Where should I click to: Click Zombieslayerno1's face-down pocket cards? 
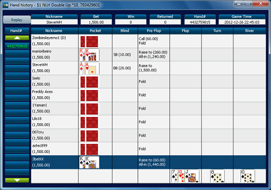(89, 41)
